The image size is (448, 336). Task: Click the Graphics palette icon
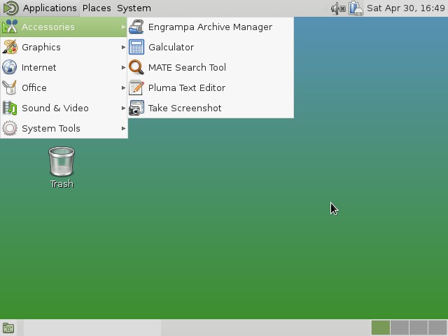click(10, 47)
